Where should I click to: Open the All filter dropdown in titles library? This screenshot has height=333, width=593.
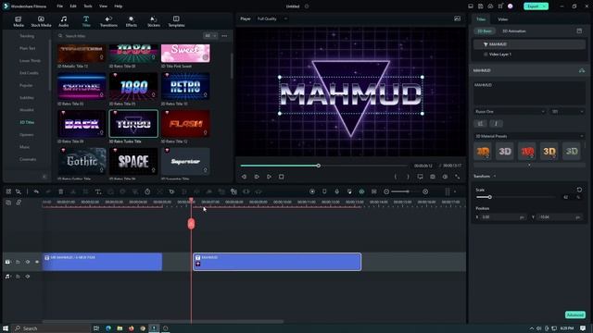(210, 36)
